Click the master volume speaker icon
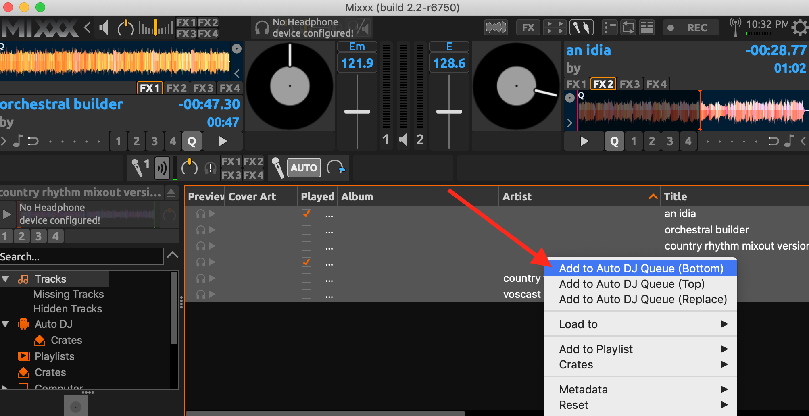The image size is (809, 416). tap(104, 28)
